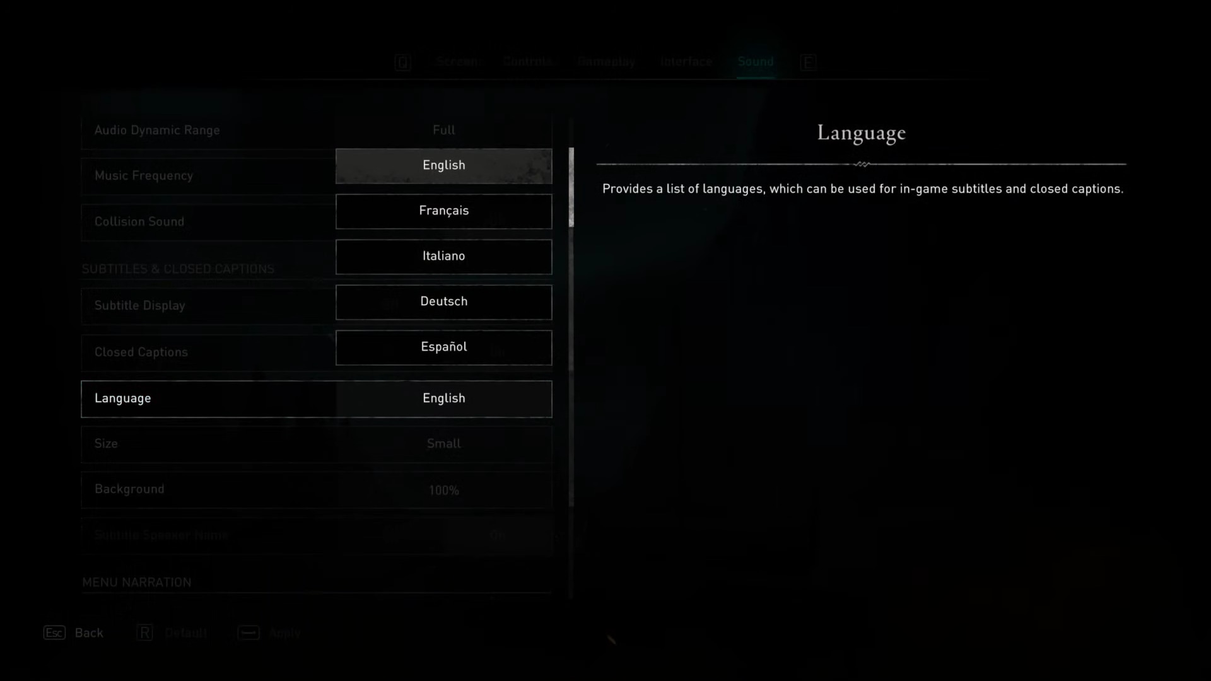The image size is (1211, 681).
Task: Click the Screen settings tab
Action: point(456,62)
